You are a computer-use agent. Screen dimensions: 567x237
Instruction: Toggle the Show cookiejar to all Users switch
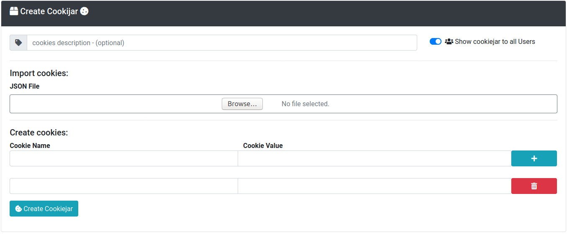pyautogui.click(x=436, y=41)
